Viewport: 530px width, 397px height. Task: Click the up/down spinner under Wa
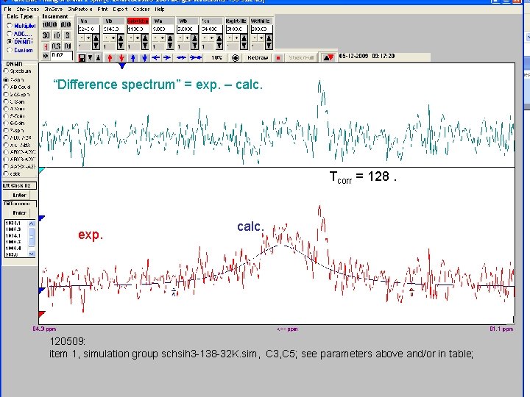pyautogui.click(x=170, y=42)
